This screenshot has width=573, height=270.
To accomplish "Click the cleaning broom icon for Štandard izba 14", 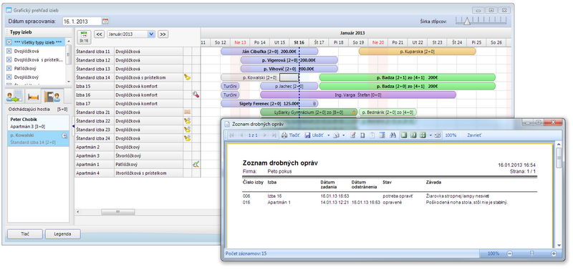I will coord(188,77).
